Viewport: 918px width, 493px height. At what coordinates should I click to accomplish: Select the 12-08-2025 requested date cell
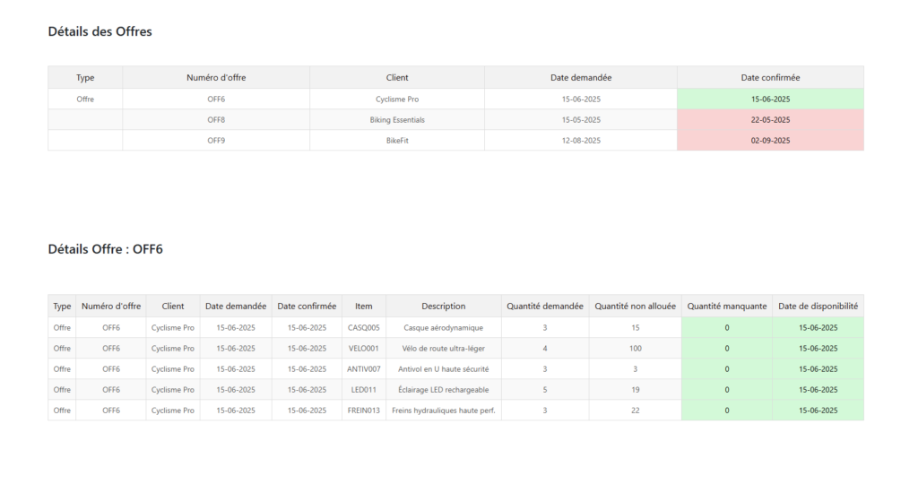pos(581,140)
